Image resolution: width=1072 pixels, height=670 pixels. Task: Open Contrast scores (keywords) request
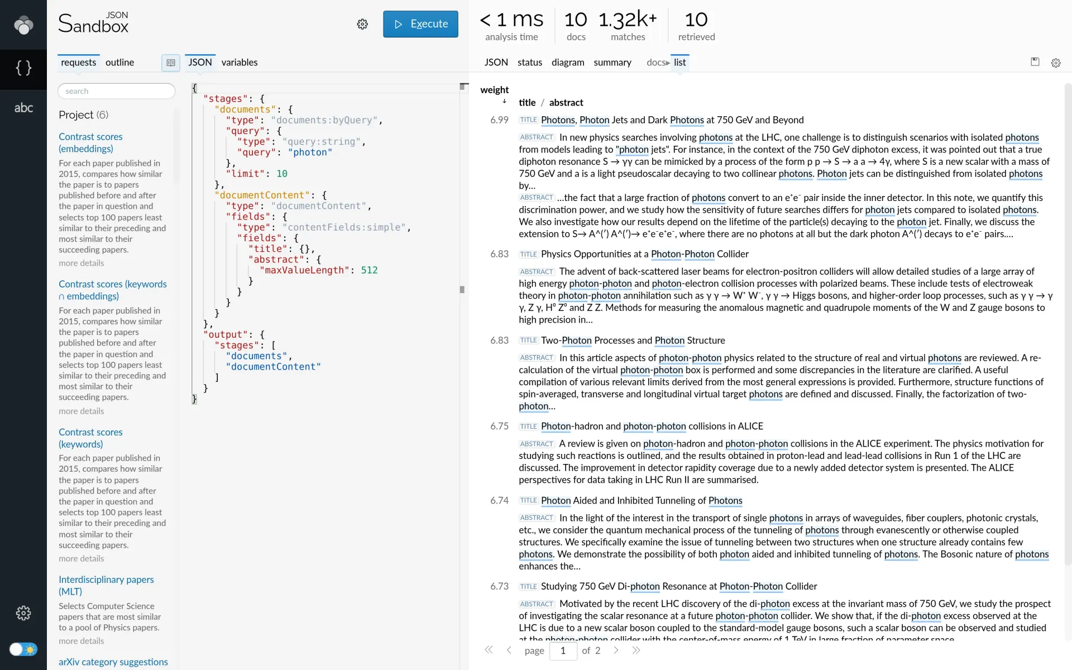pos(90,438)
